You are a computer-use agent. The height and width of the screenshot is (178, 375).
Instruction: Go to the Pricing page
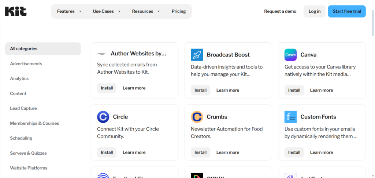(x=179, y=11)
